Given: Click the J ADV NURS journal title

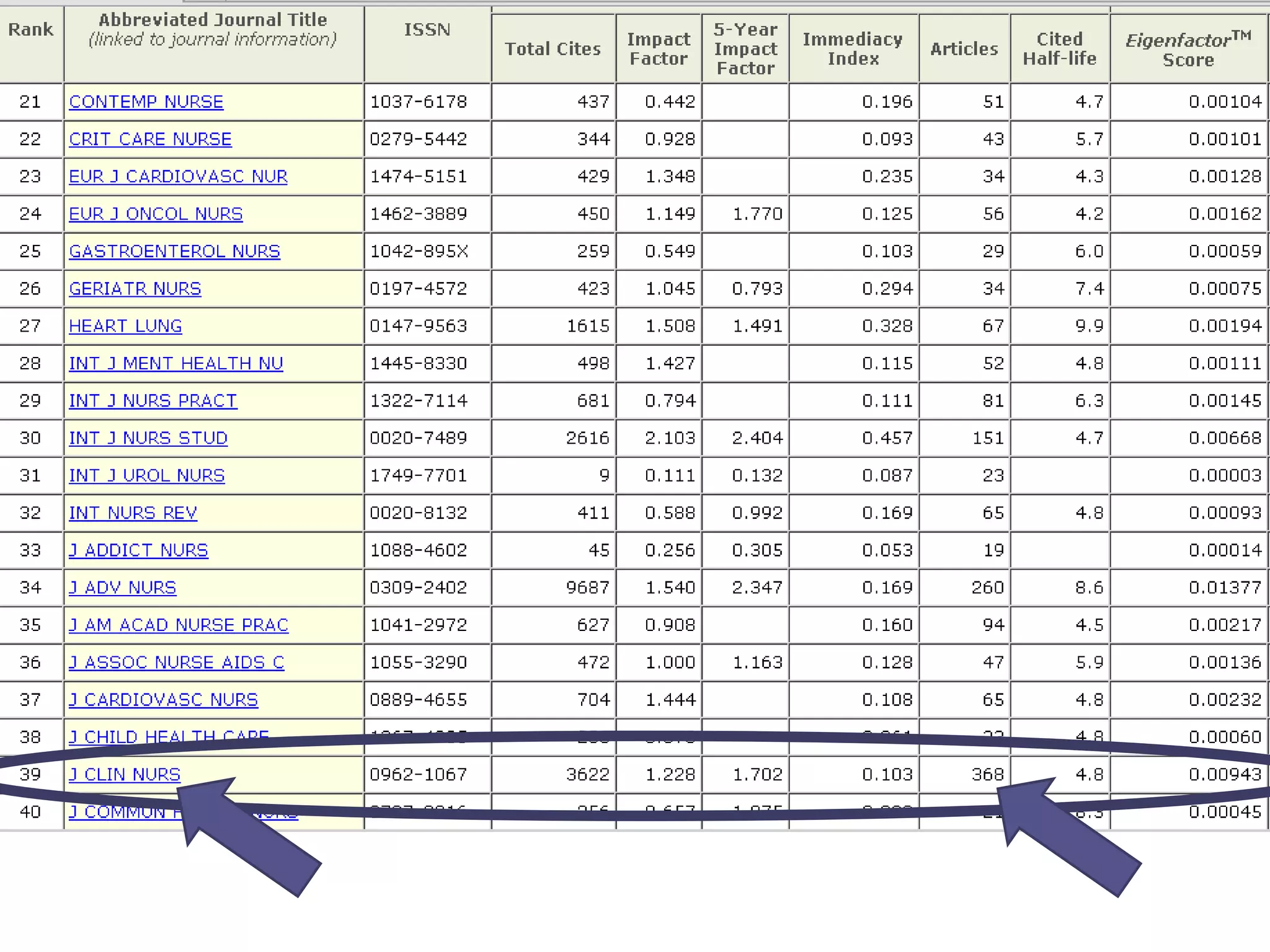Looking at the screenshot, I should pos(122,588).
